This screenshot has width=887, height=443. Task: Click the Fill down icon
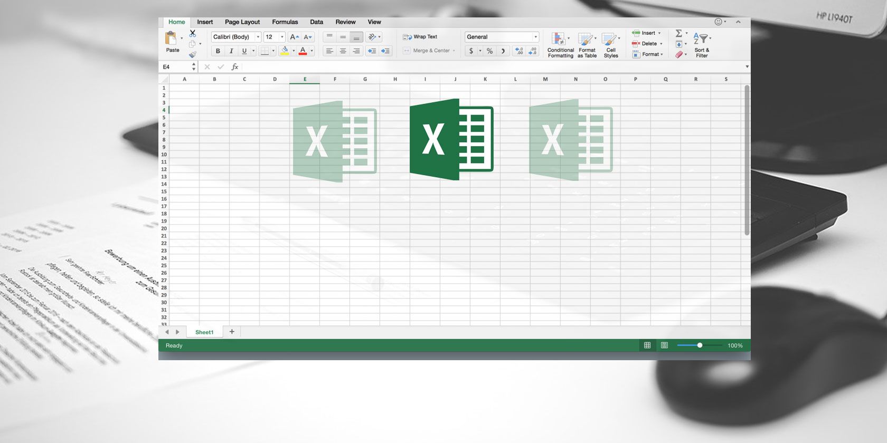(x=679, y=44)
